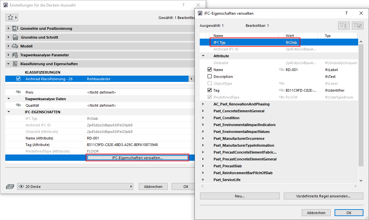The width and height of the screenshot is (369, 220).
Task: Confirm IFC dialog with OK
Action: [349, 213]
